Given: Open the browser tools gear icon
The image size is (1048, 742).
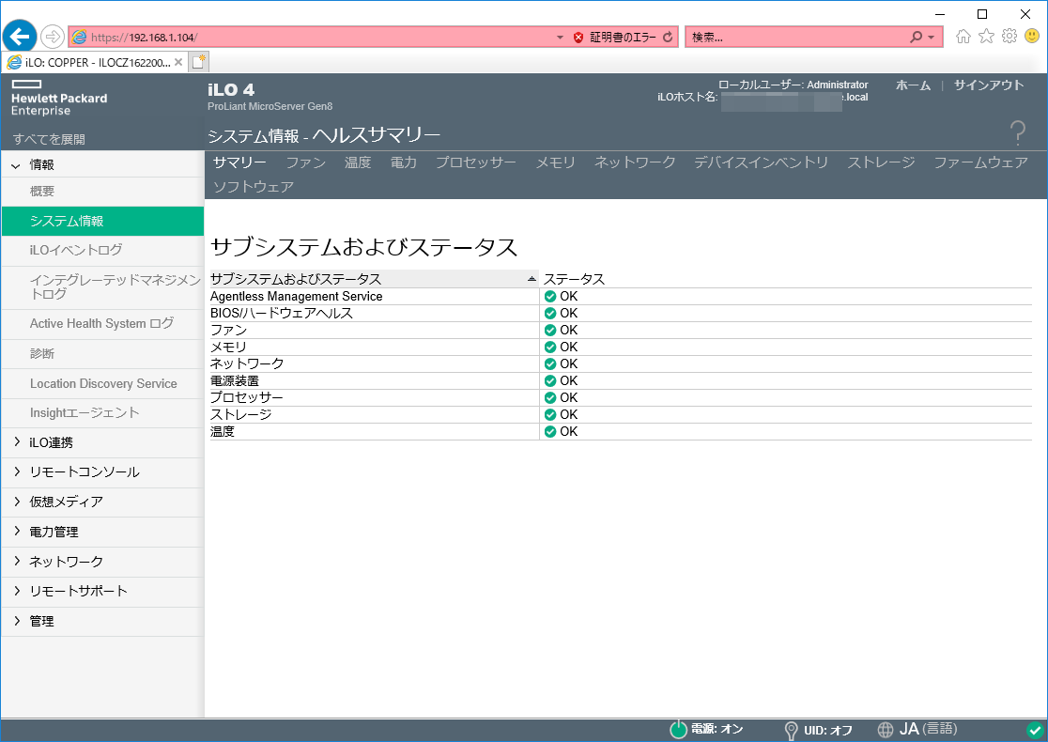Looking at the screenshot, I should point(1009,37).
